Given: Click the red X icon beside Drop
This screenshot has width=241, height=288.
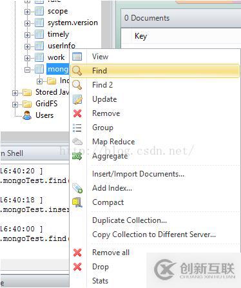Looking at the screenshot, I should (x=77, y=267).
